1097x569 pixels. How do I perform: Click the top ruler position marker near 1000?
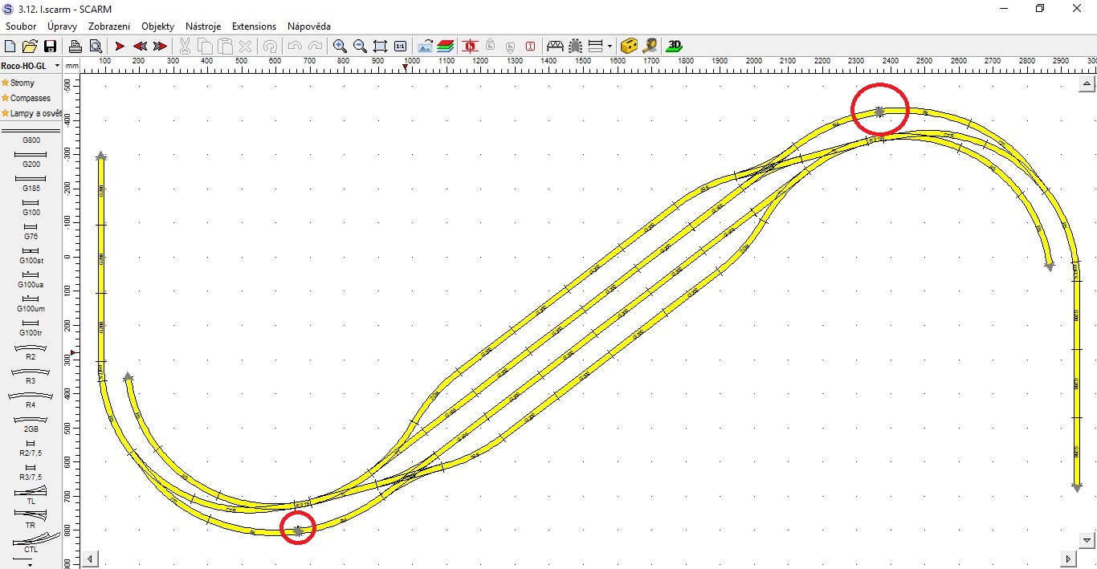pos(405,67)
